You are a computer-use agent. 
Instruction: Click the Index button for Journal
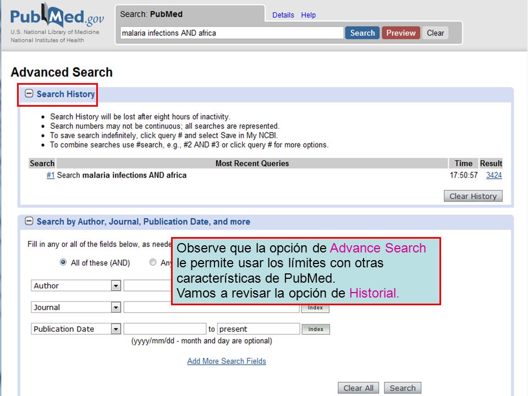click(315, 308)
